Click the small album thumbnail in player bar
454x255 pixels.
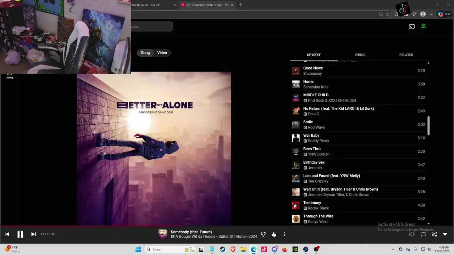[162, 234]
